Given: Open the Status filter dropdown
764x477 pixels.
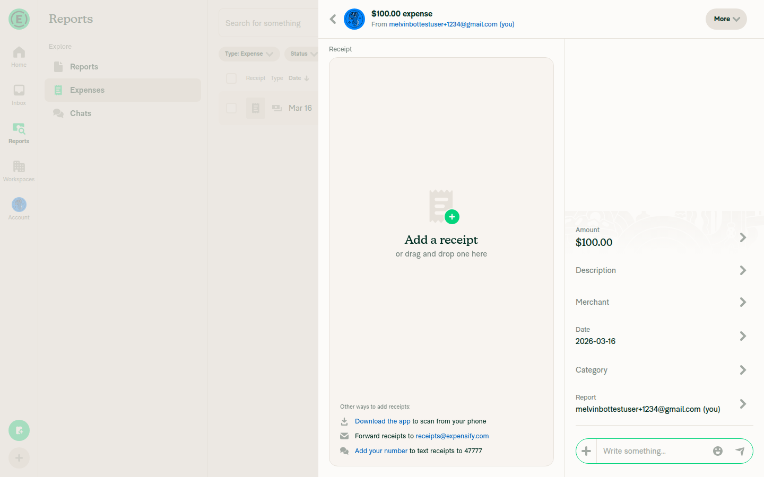Looking at the screenshot, I should pos(302,54).
